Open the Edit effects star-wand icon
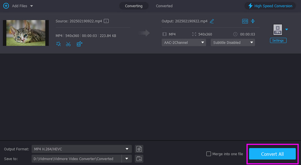Screen dimensions: 301x165 coord(58,44)
